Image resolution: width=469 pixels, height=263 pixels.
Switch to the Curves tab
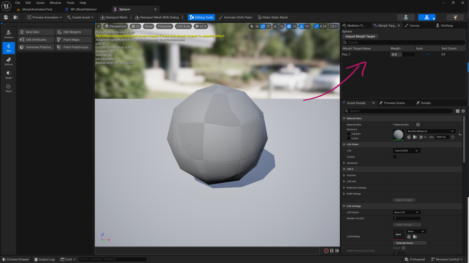click(x=414, y=25)
